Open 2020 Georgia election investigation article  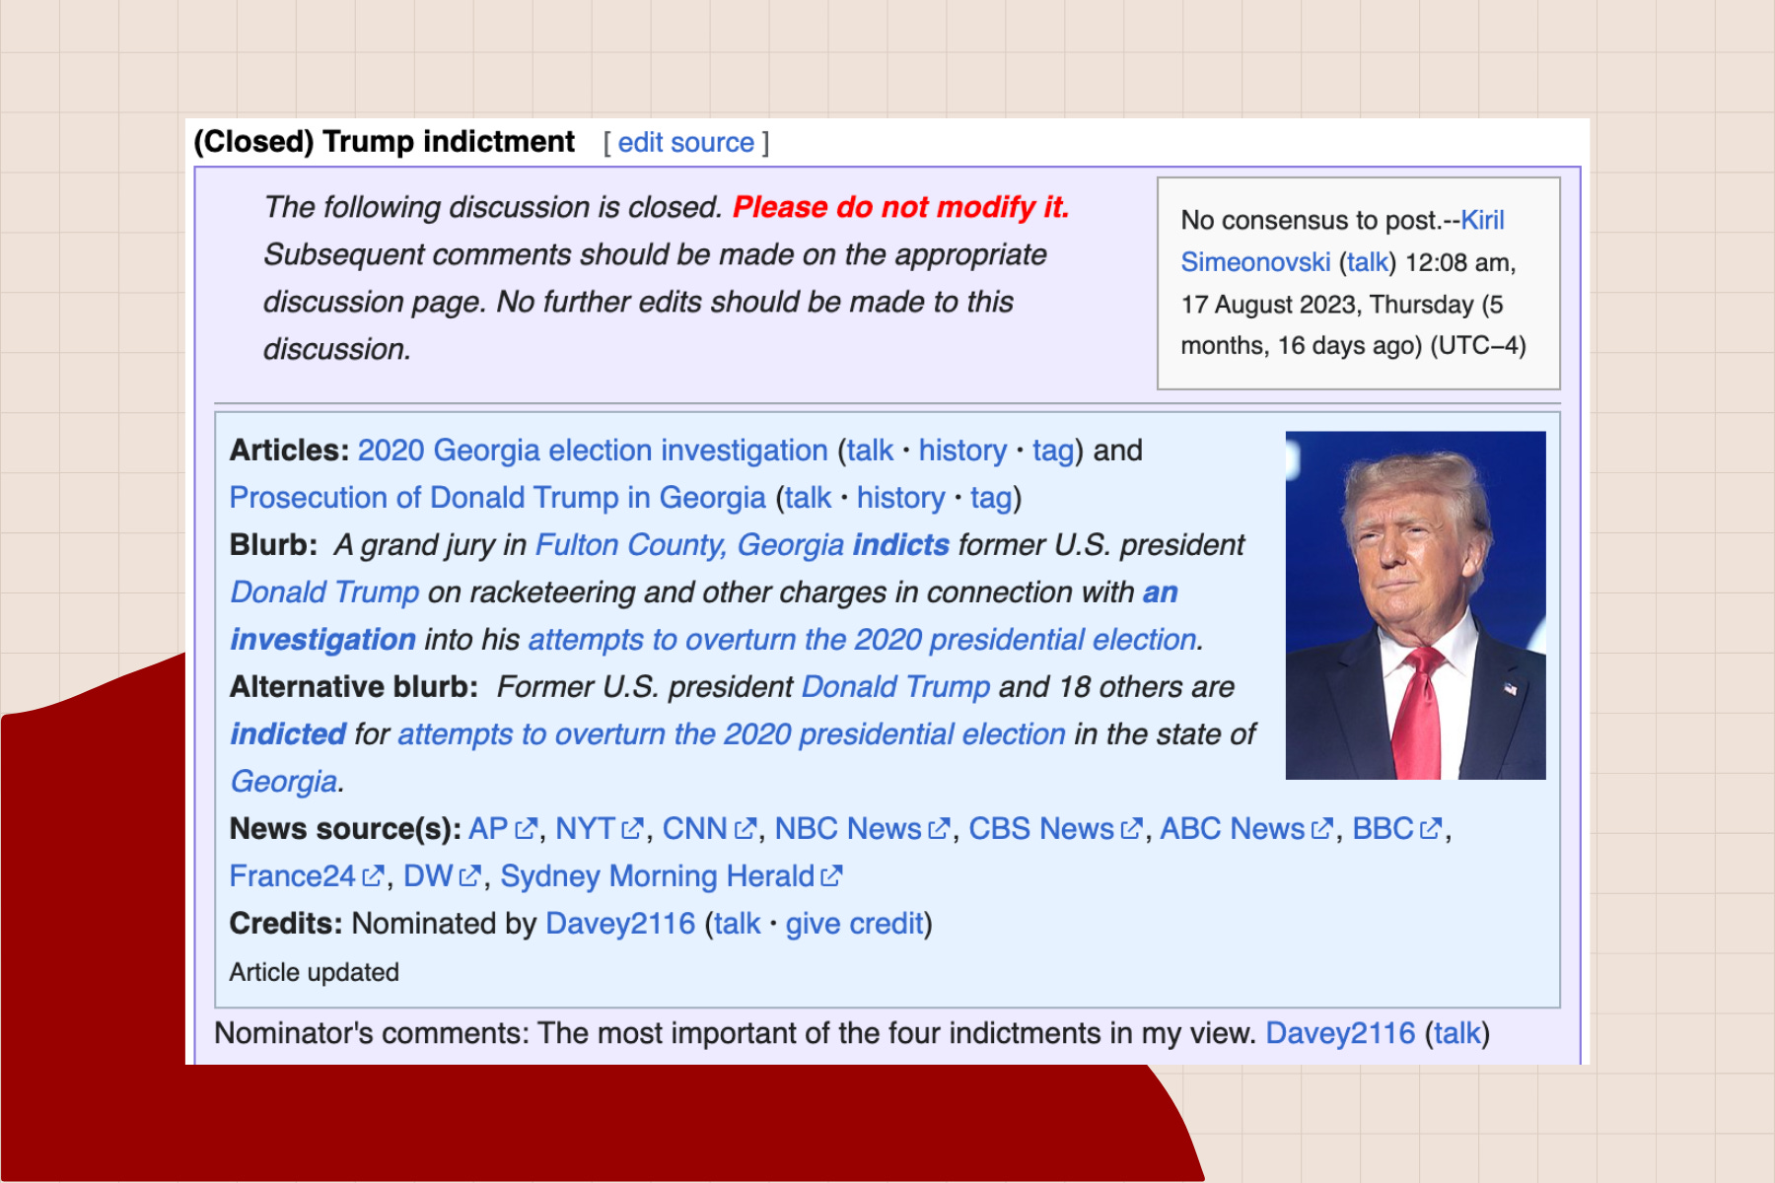593,451
